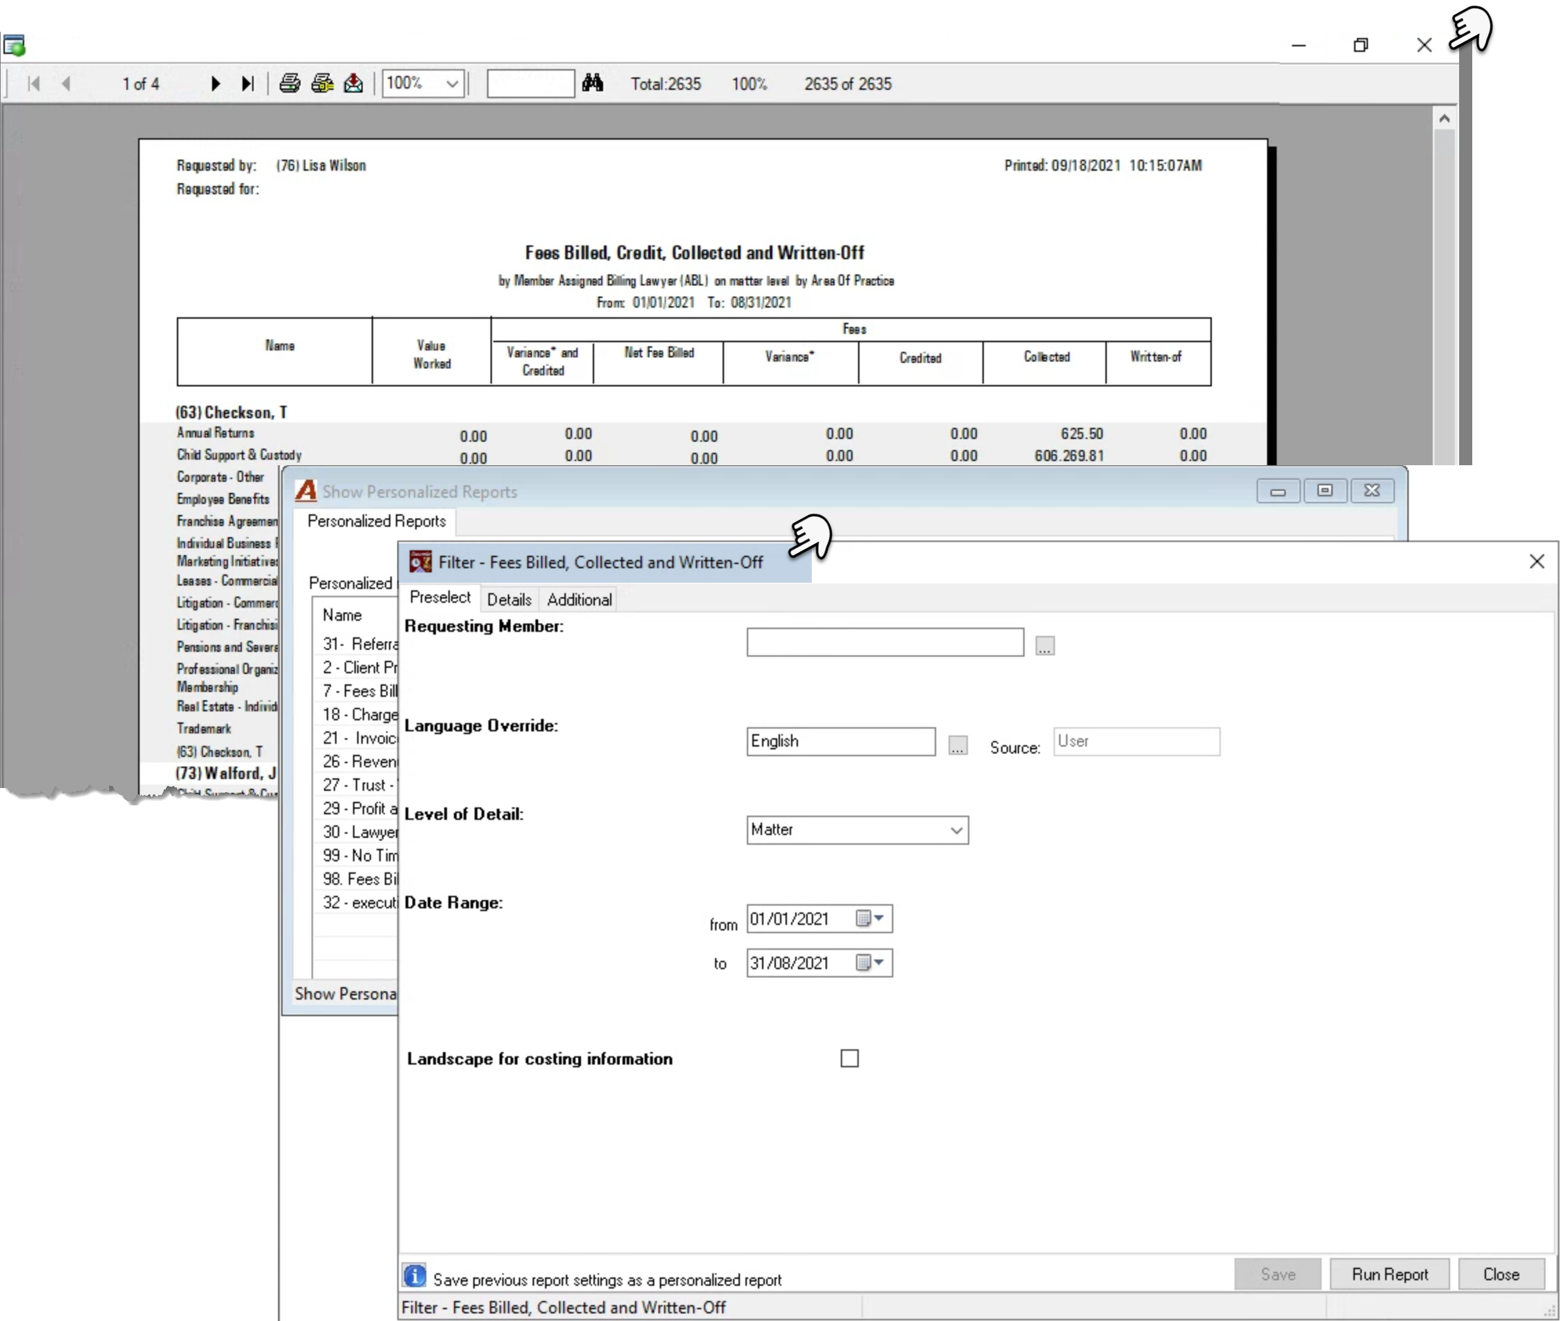Viewport: 1560px width, 1321px height.
Task: Print the report using printer icon
Action: point(289,83)
